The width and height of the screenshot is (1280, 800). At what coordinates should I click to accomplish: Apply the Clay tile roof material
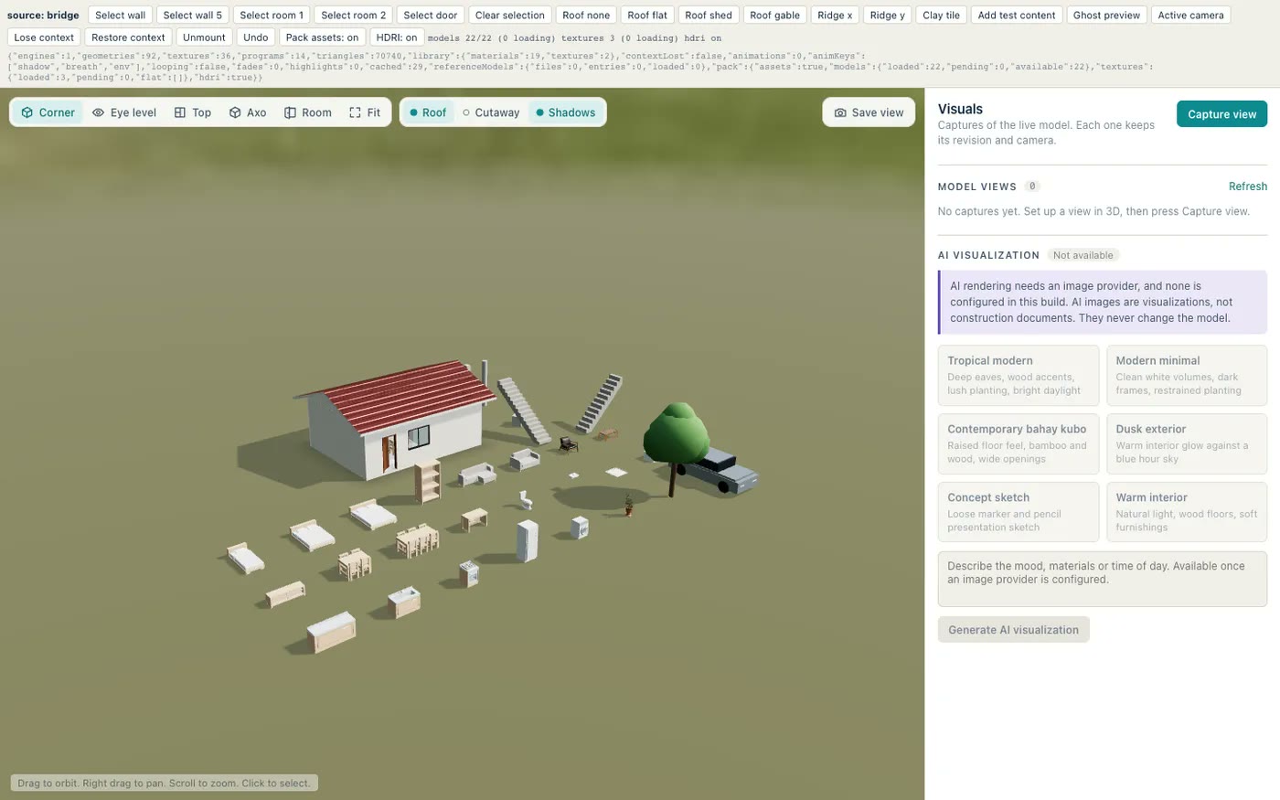(x=941, y=16)
